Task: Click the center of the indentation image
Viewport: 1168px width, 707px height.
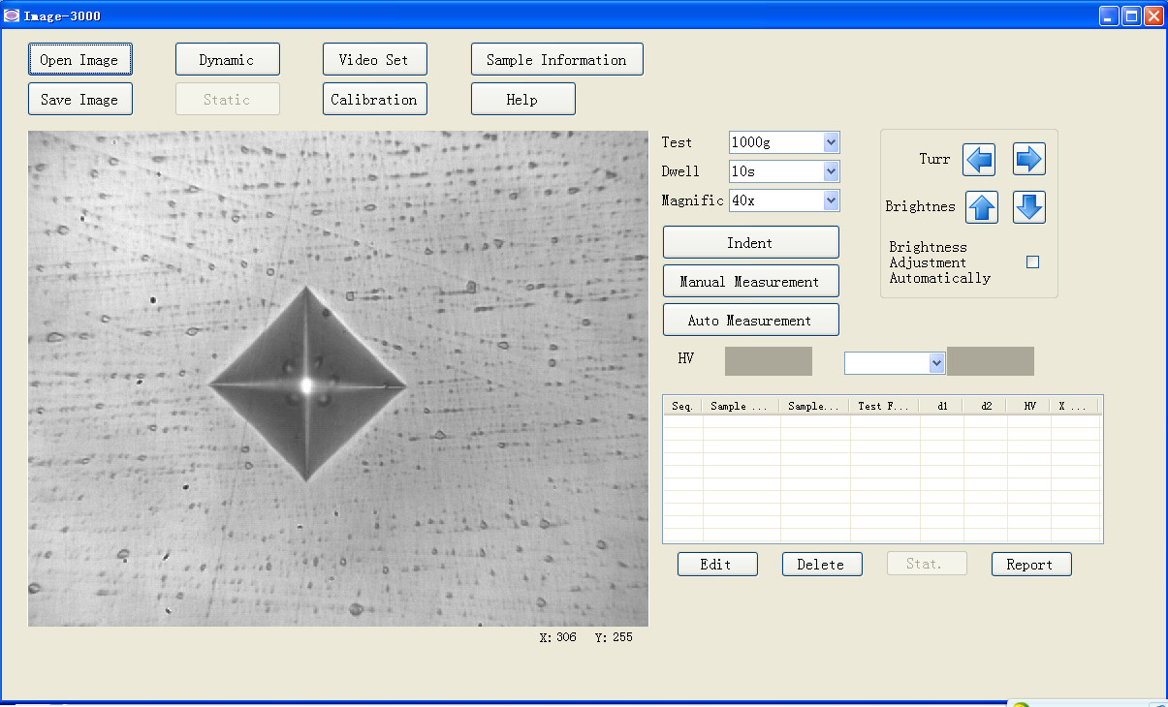Action: click(x=307, y=384)
